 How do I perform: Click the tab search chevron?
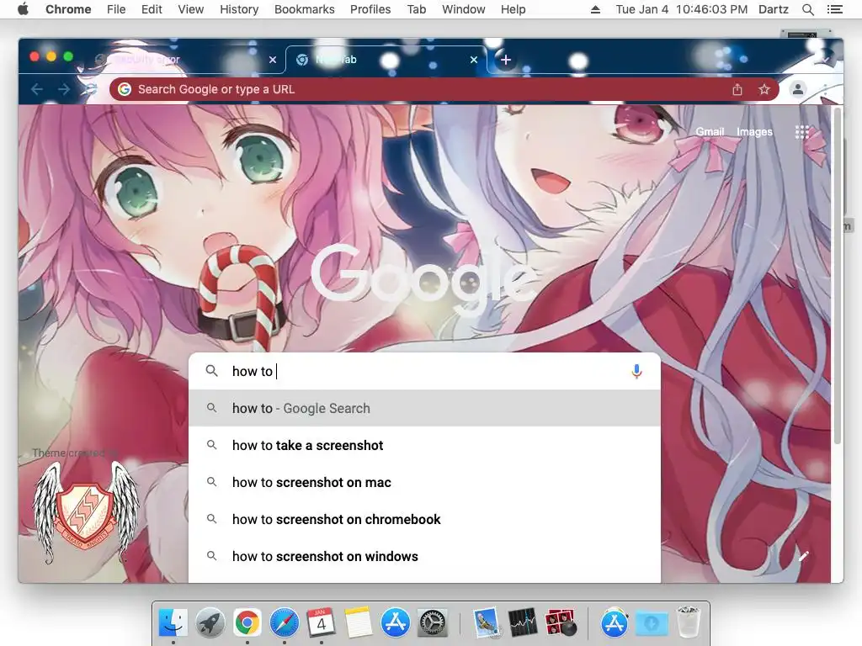pos(825,59)
